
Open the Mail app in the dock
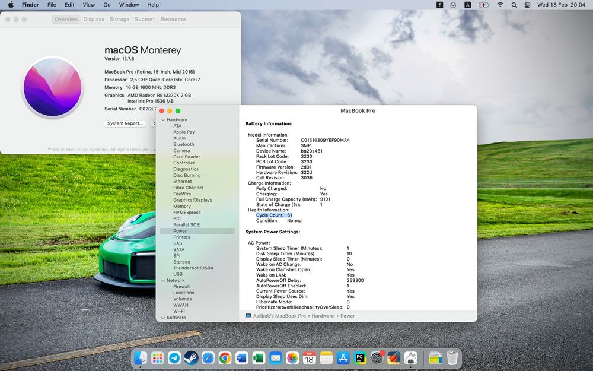pyautogui.click(x=275, y=358)
